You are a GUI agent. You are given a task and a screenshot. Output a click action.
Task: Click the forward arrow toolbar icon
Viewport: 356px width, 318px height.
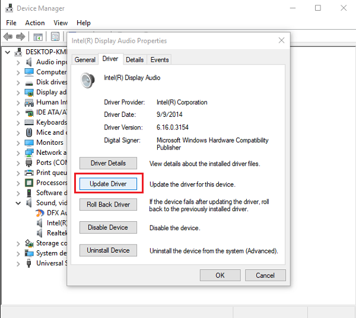(x=21, y=37)
